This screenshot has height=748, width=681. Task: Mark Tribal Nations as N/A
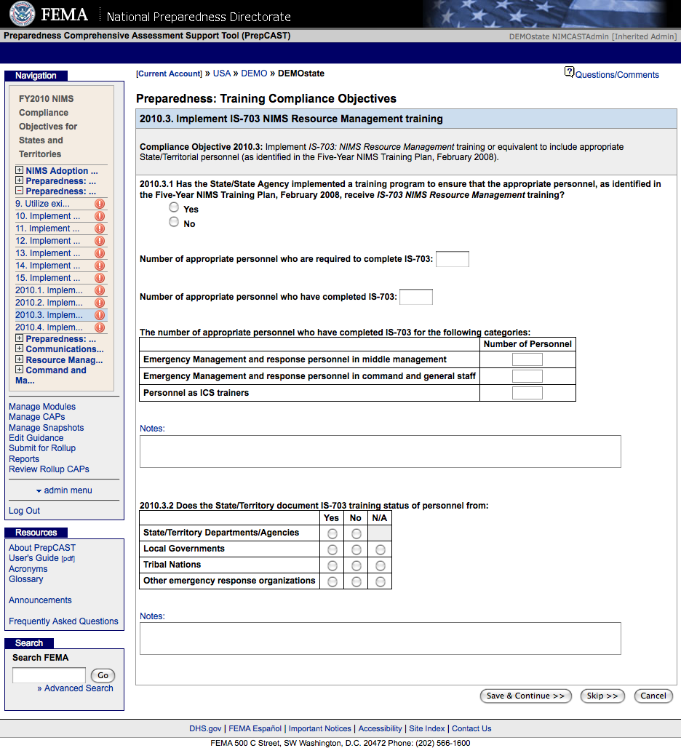pyautogui.click(x=380, y=565)
